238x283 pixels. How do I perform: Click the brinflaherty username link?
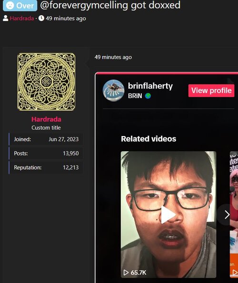click(150, 86)
